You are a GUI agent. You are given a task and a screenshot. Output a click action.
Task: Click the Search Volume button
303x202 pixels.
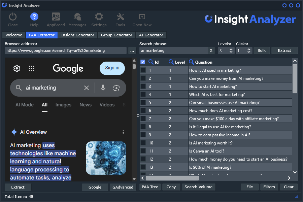pyautogui.click(x=198, y=187)
